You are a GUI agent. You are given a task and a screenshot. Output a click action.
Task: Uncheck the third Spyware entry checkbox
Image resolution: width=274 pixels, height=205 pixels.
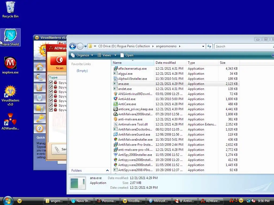click(x=51, y=92)
